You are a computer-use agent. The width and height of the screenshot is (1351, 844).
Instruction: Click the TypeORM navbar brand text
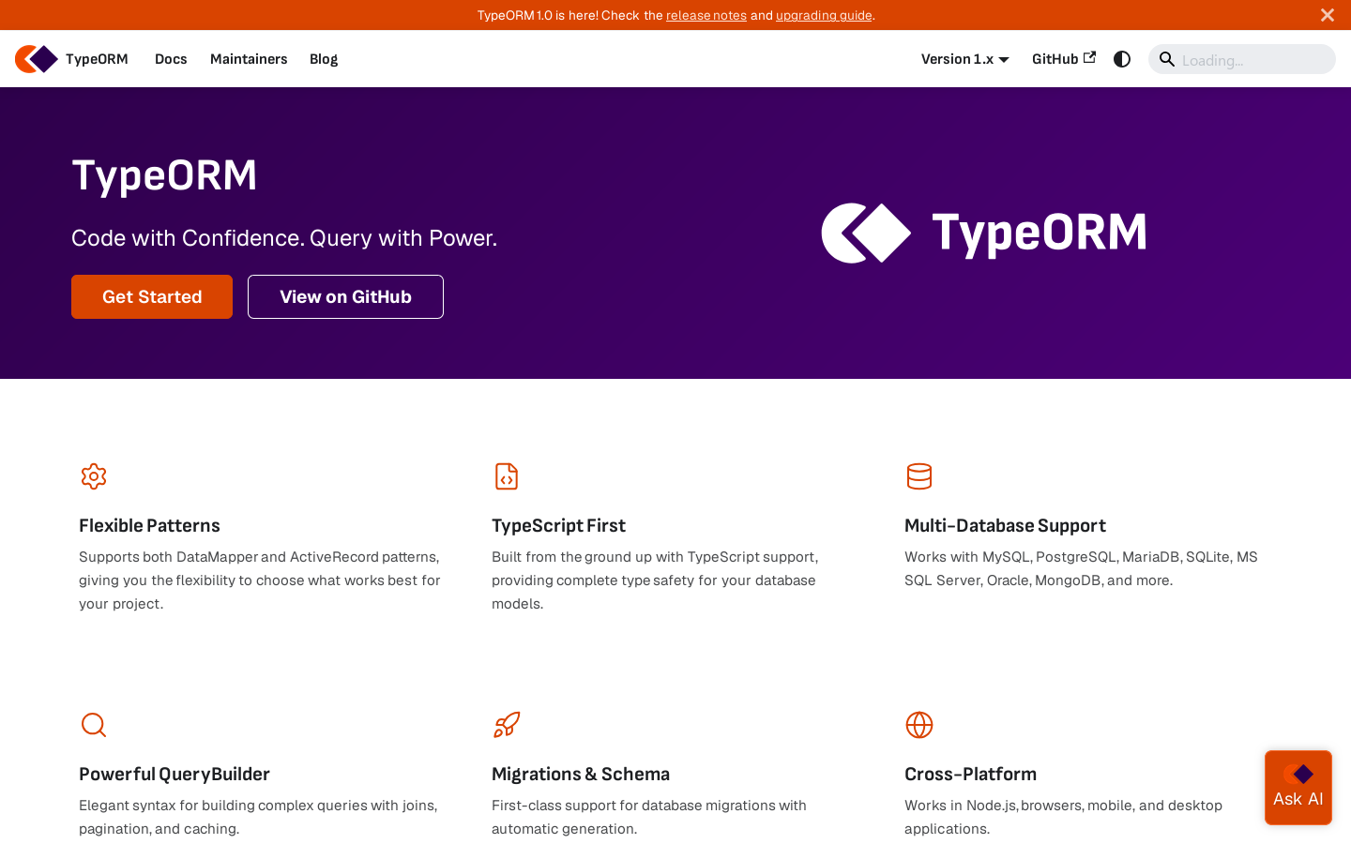[x=97, y=59]
